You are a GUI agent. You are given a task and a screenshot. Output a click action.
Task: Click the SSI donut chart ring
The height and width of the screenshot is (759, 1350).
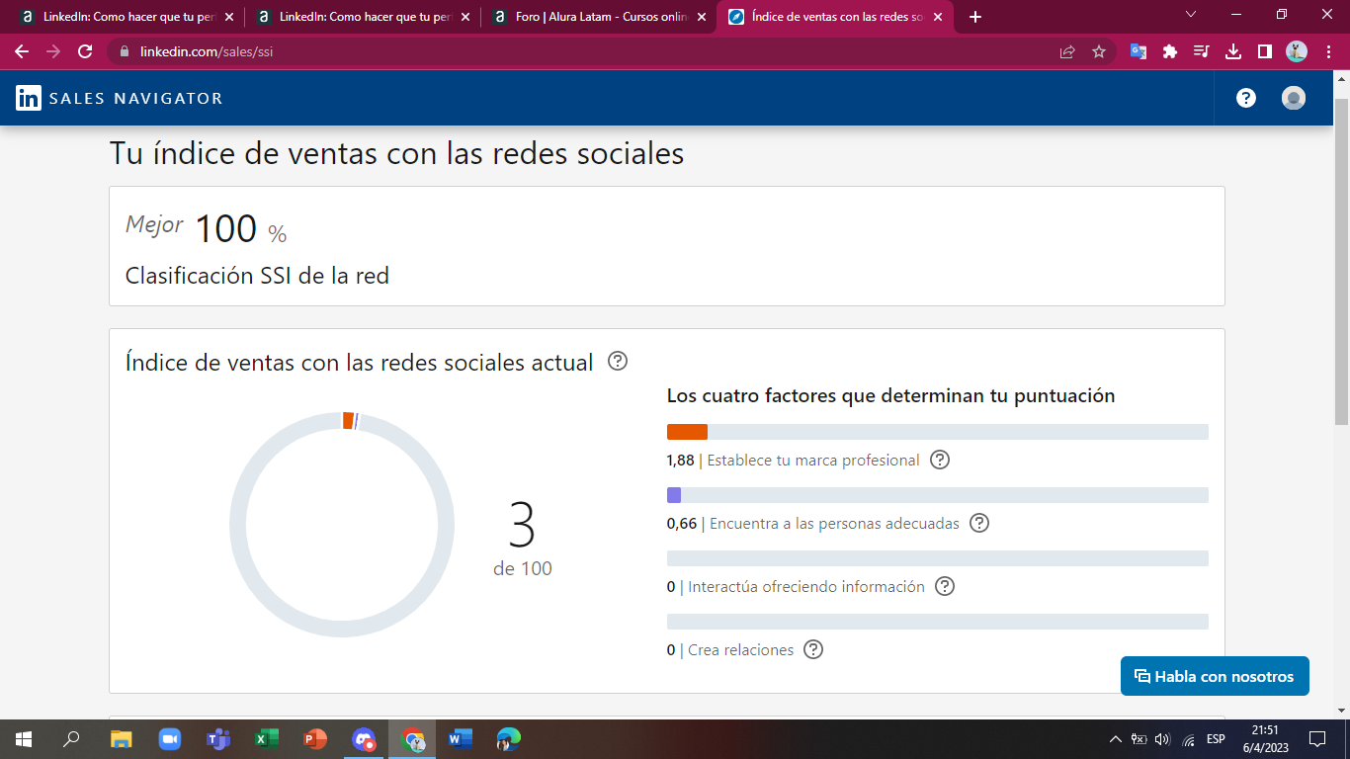(x=342, y=525)
